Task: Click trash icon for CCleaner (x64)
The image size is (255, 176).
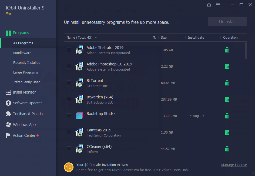Action: [x=227, y=149]
